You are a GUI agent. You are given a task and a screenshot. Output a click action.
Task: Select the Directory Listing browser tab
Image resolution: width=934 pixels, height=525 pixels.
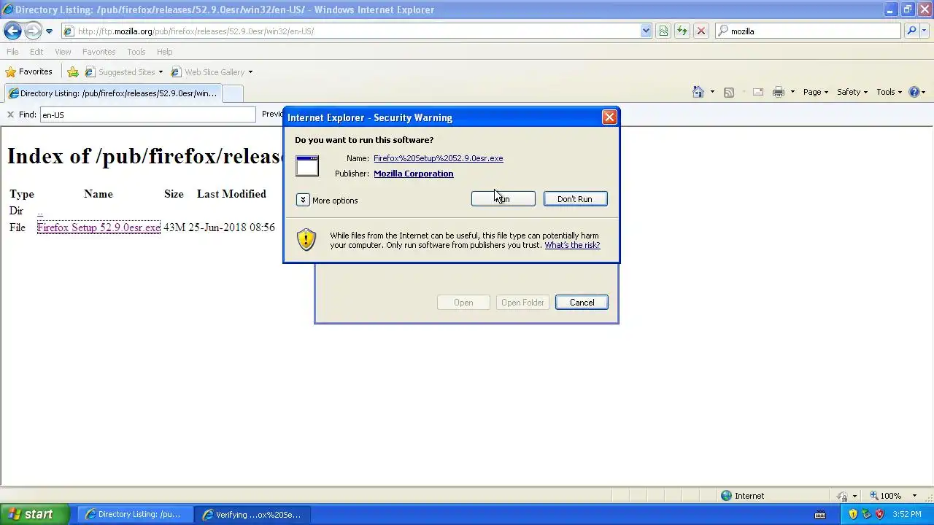pyautogui.click(x=112, y=93)
